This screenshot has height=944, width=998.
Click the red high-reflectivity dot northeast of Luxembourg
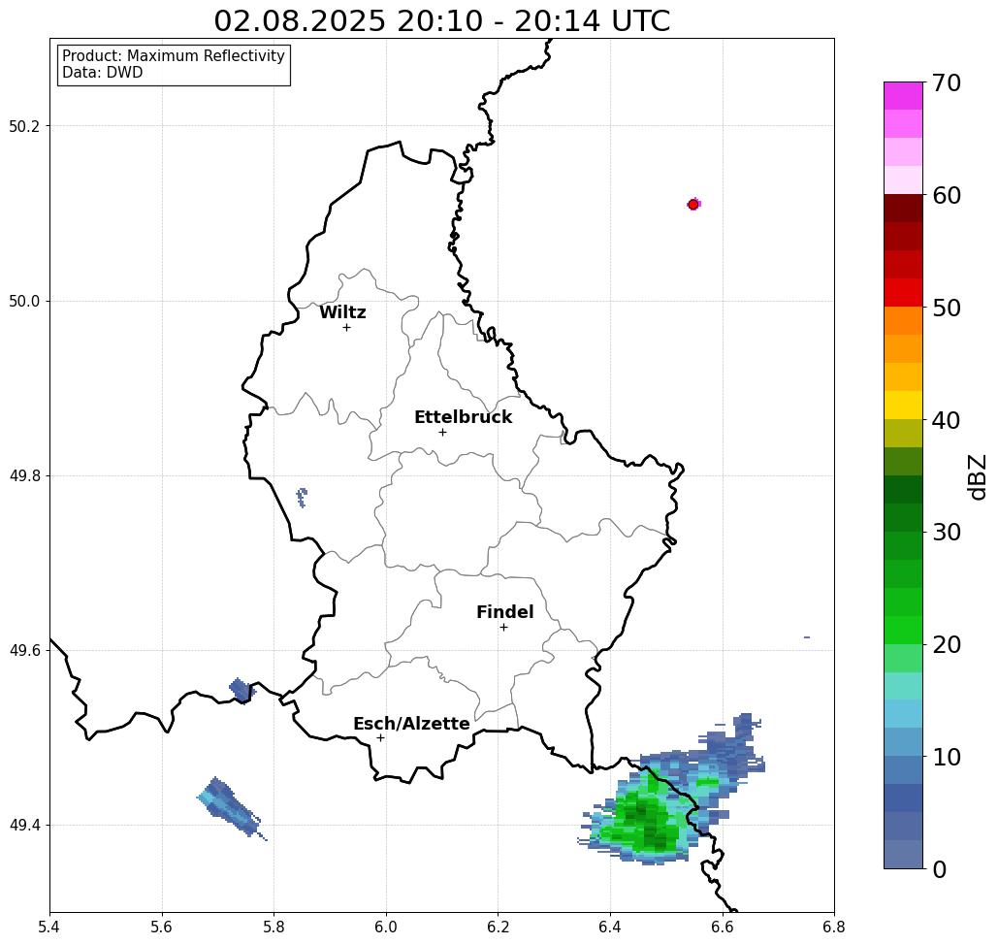pyautogui.click(x=693, y=205)
